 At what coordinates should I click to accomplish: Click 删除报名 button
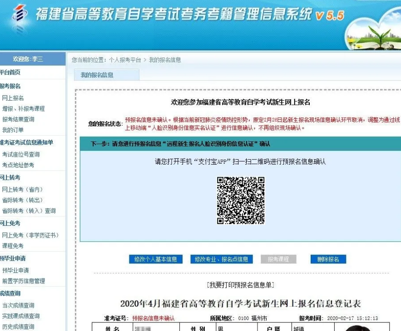[328, 259]
